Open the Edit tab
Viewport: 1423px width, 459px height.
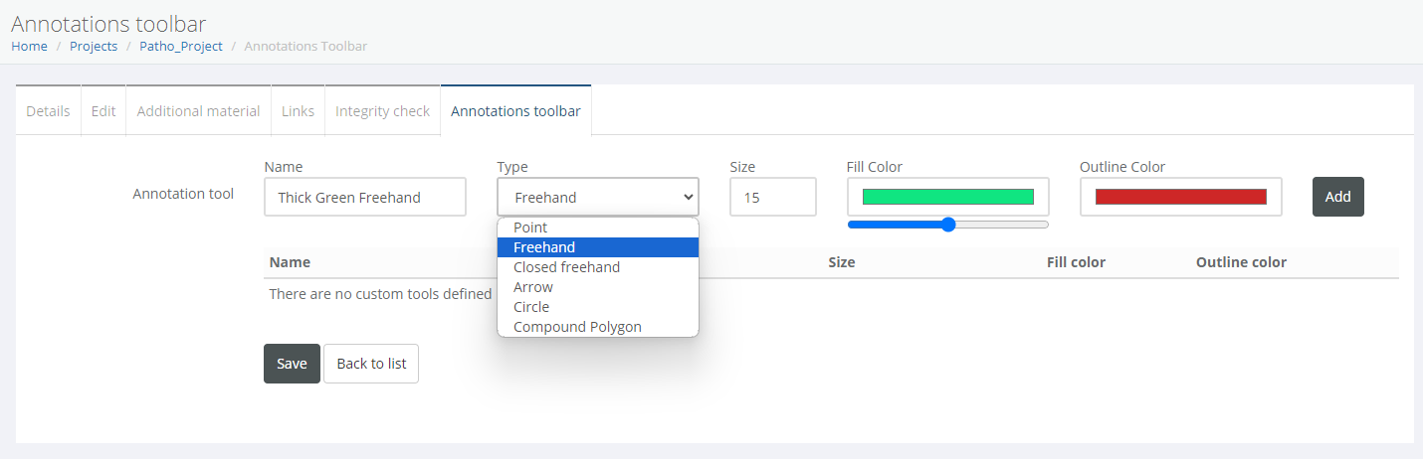pyautogui.click(x=103, y=111)
